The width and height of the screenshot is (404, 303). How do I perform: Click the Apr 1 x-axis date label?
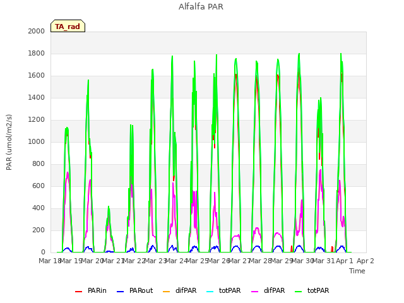(x=345, y=261)
